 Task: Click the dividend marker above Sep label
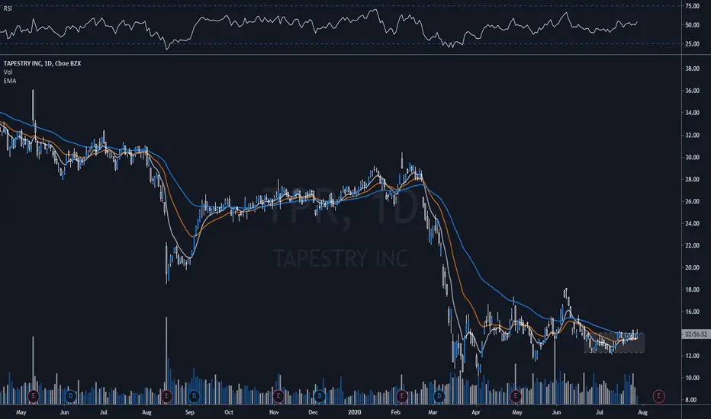(194, 396)
